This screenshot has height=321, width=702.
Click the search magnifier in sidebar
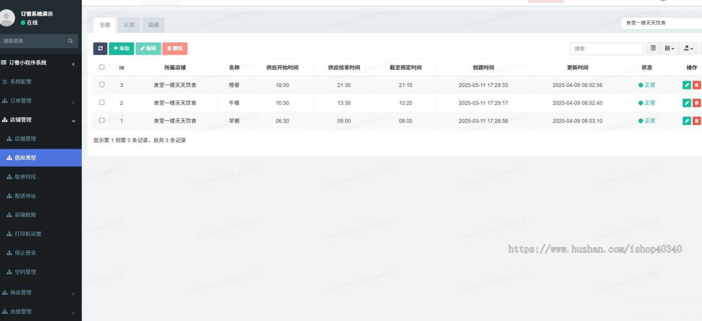coord(70,41)
